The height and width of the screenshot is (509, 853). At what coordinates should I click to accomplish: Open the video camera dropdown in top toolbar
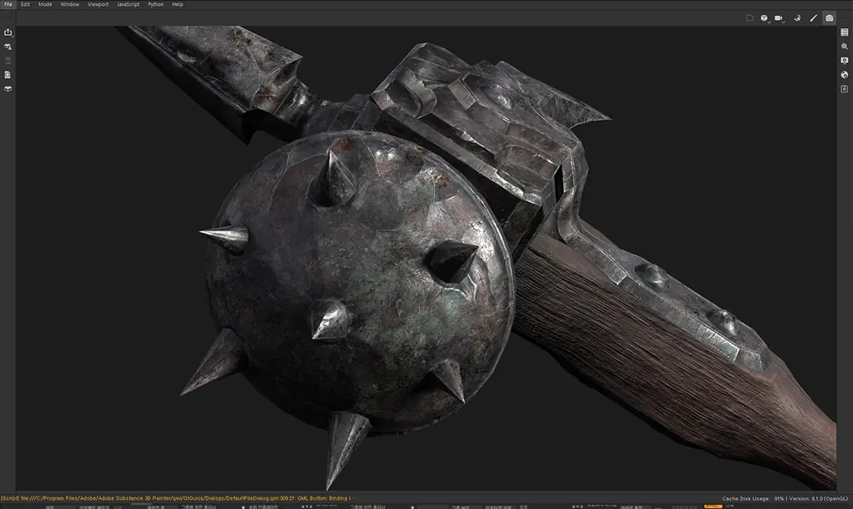[x=780, y=18]
